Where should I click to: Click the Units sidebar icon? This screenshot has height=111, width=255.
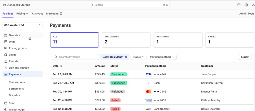tap(6, 42)
